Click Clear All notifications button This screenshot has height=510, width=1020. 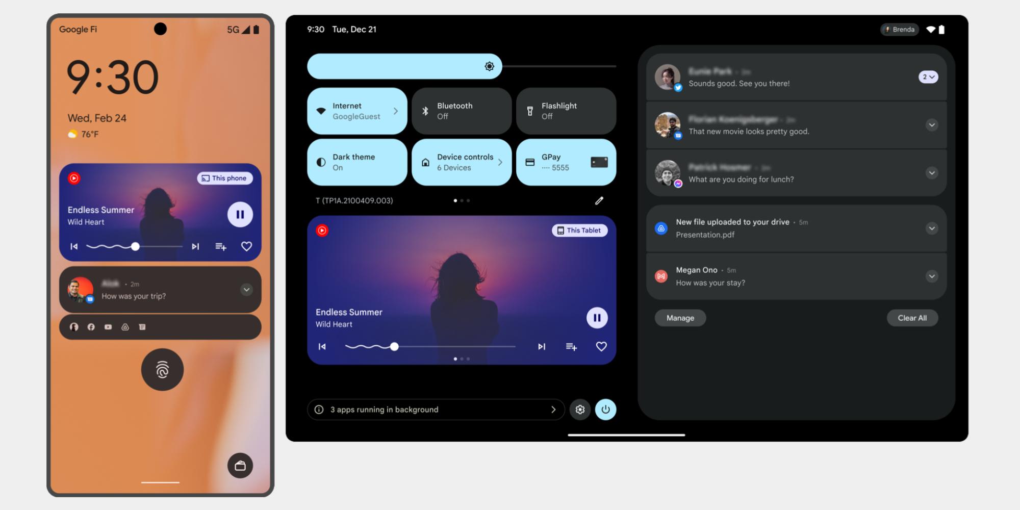[x=912, y=318]
